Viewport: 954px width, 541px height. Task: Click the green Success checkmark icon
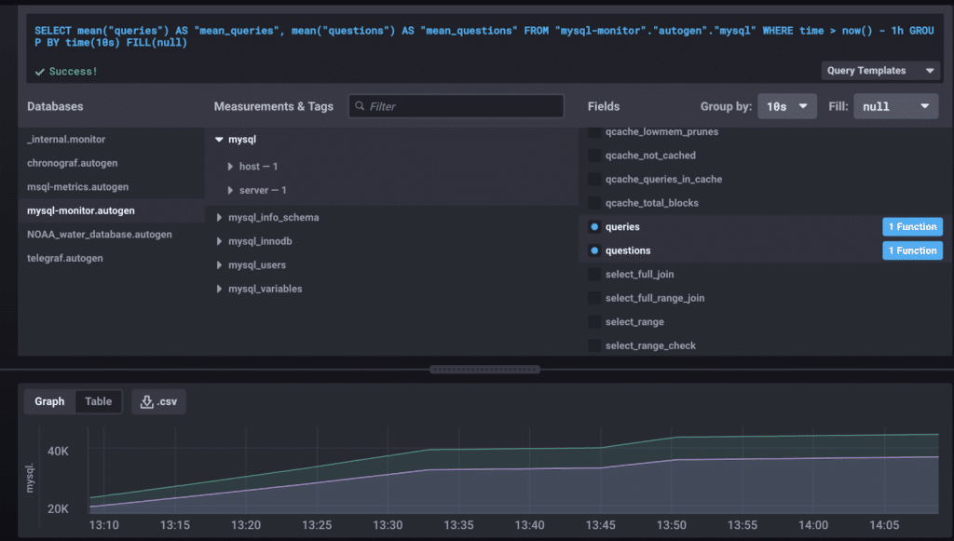point(39,71)
